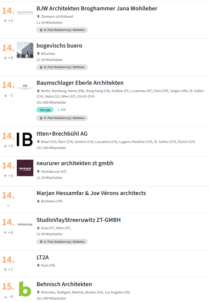Viewport: 209px width, 302px height.
Task: Click the StudioVlayStreeruwitz logo
Action: pyautogui.click(x=25, y=224)
